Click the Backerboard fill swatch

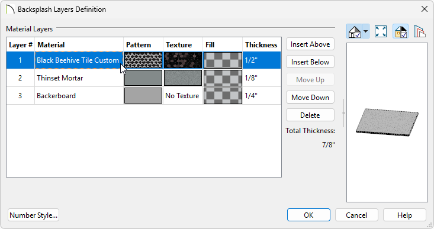click(223, 96)
